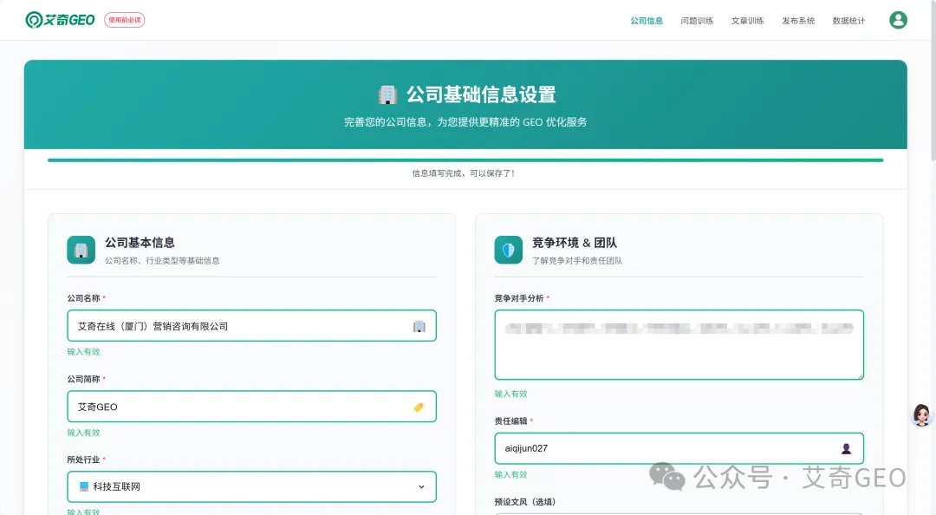Click the 公司基本信息 section building icon
The width and height of the screenshot is (936, 515).
[81, 250]
